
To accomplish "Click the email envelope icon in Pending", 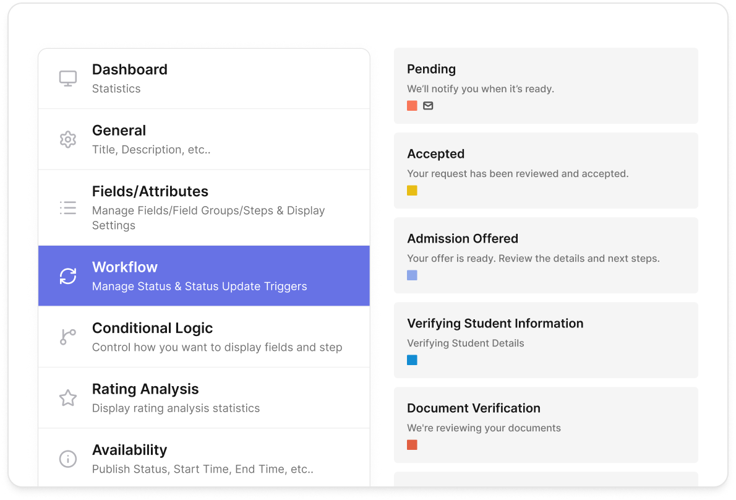I will point(428,106).
